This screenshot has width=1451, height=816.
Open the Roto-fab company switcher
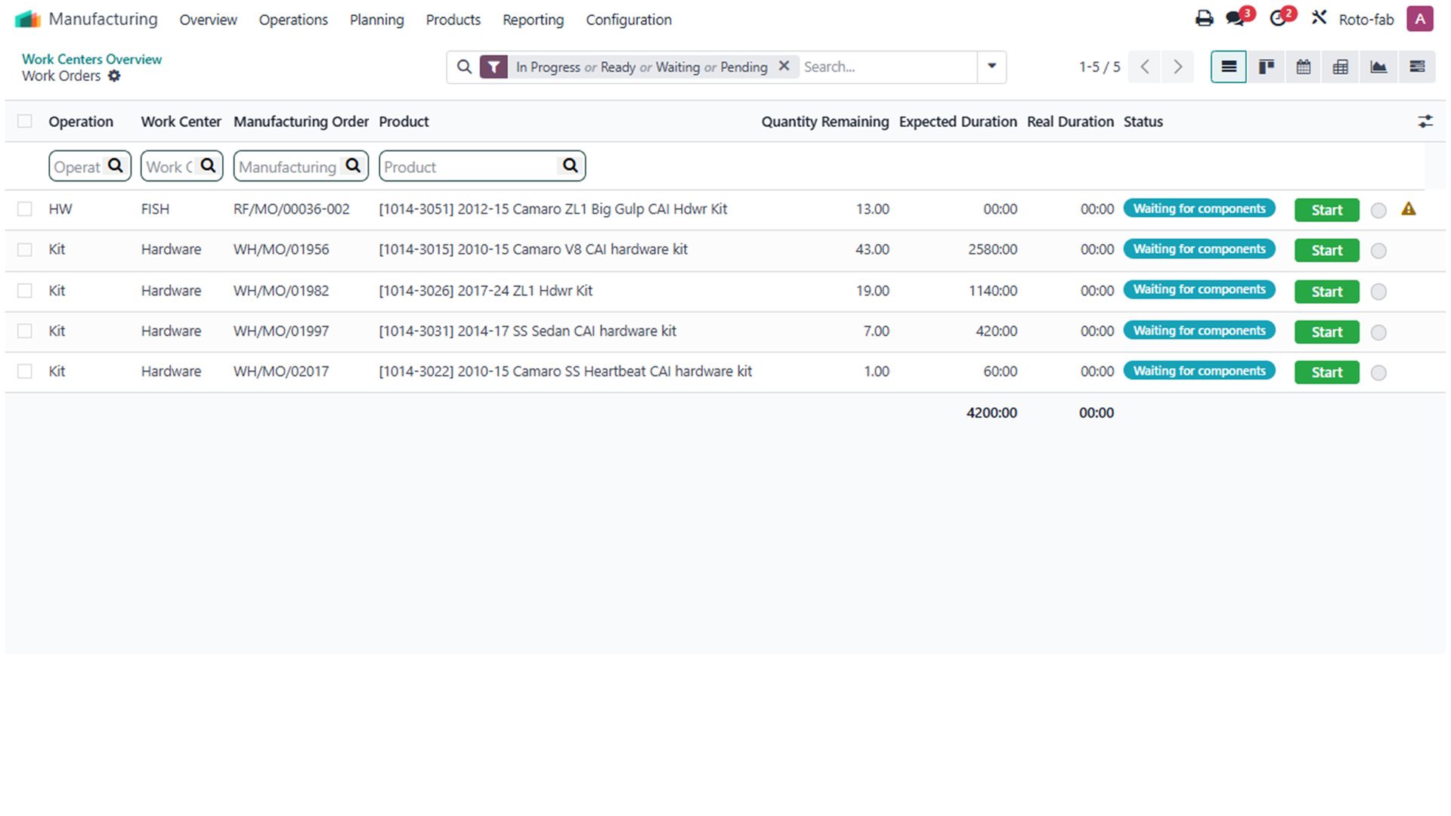[1366, 20]
